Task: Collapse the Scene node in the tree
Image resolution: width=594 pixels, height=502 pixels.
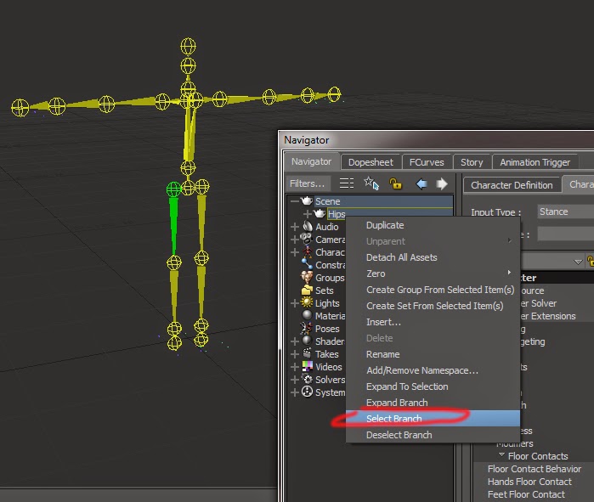Action: pyautogui.click(x=295, y=201)
